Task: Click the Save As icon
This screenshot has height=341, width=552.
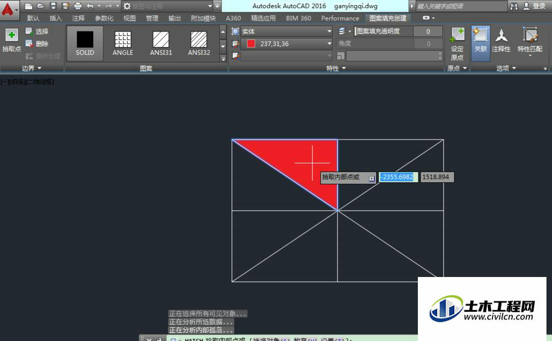Action: [66, 6]
